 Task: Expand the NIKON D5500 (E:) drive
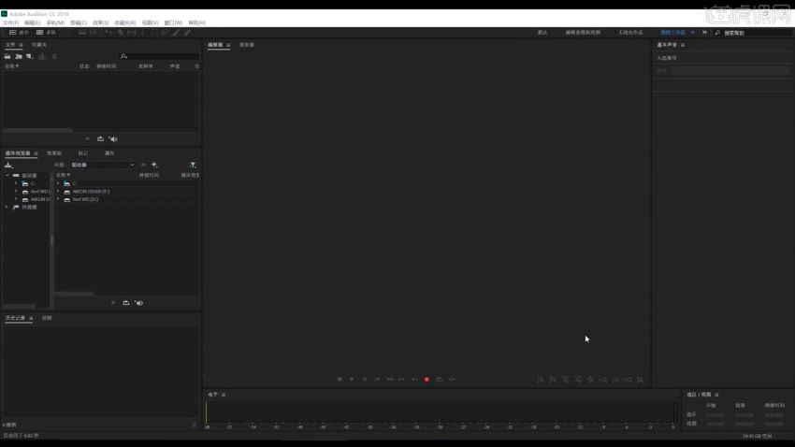coord(58,191)
